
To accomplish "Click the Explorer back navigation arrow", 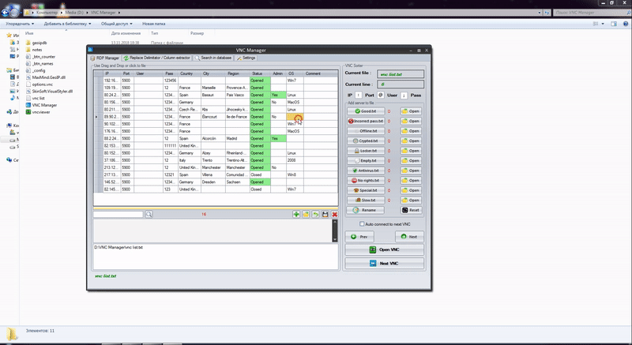I will (x=5, y=13).
